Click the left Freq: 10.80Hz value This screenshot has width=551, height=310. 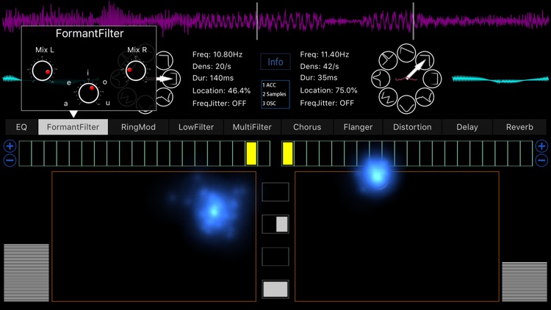(x=217, y=54)
